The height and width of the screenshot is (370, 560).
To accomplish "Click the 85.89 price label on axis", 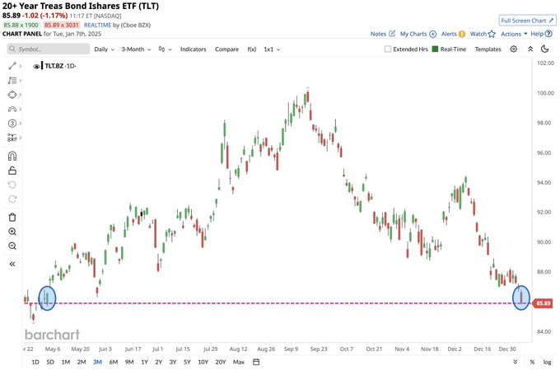I will 543,303.
